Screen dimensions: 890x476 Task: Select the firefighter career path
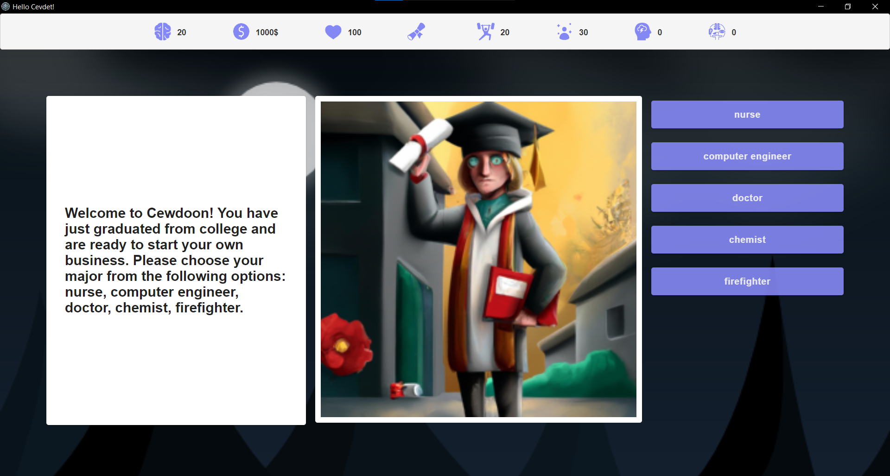(x=747, y=281)
